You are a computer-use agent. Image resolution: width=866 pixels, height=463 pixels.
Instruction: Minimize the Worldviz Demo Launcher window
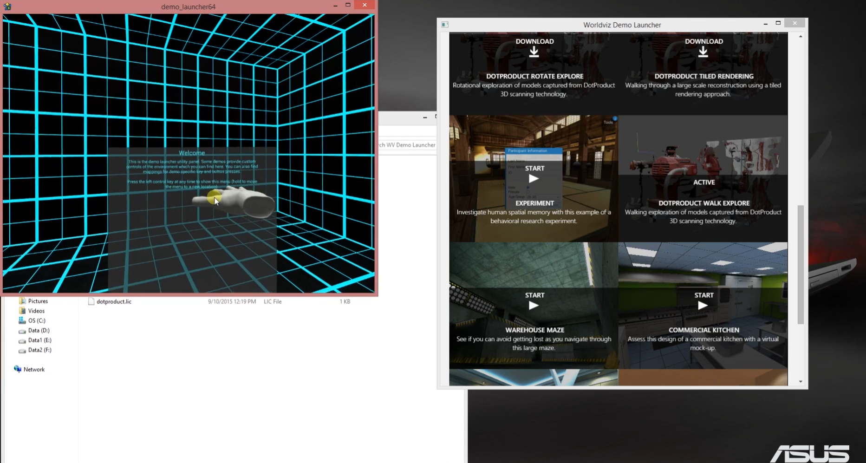tap(765, 24)
